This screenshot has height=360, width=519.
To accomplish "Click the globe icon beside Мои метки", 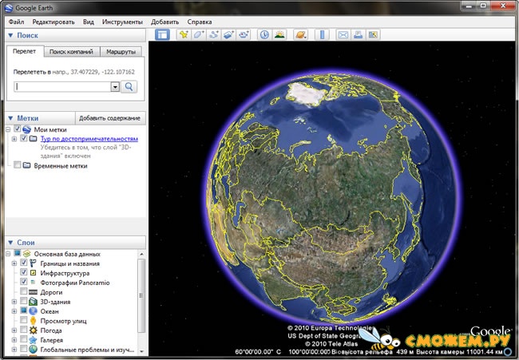I will coord(27,129).
